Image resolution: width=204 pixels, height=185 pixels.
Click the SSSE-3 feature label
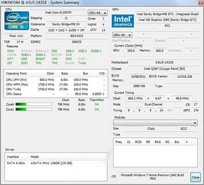tap(96, 51)
